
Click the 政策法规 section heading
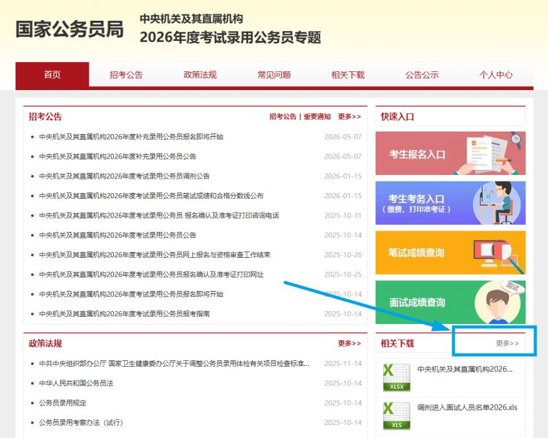[x=45, y=343]
